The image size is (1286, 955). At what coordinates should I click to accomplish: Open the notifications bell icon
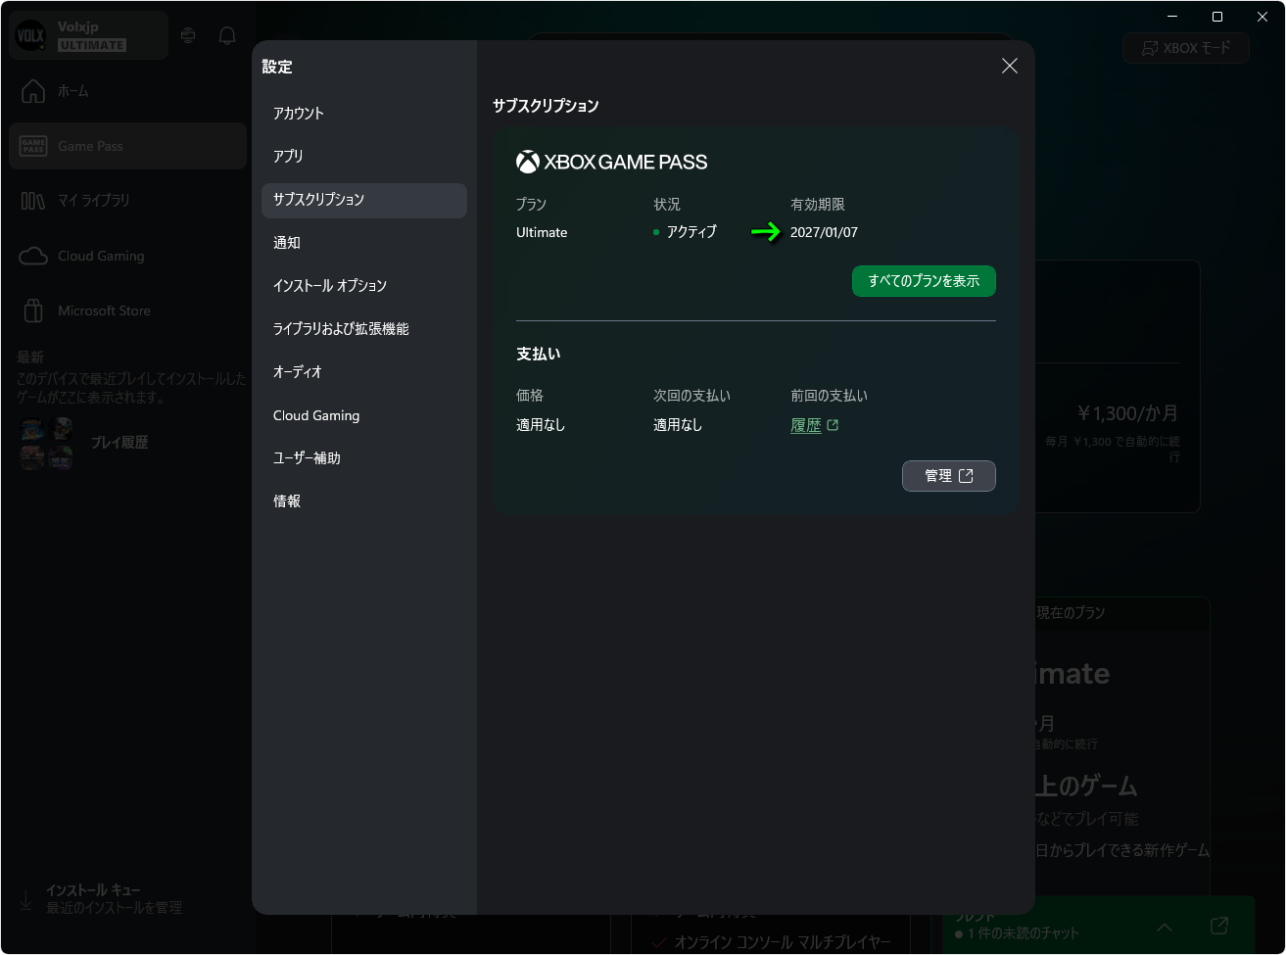pos(227,36)
